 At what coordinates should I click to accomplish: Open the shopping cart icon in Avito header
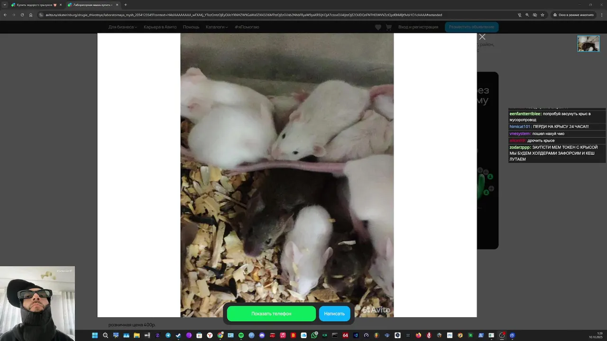(x=389, y=27)
